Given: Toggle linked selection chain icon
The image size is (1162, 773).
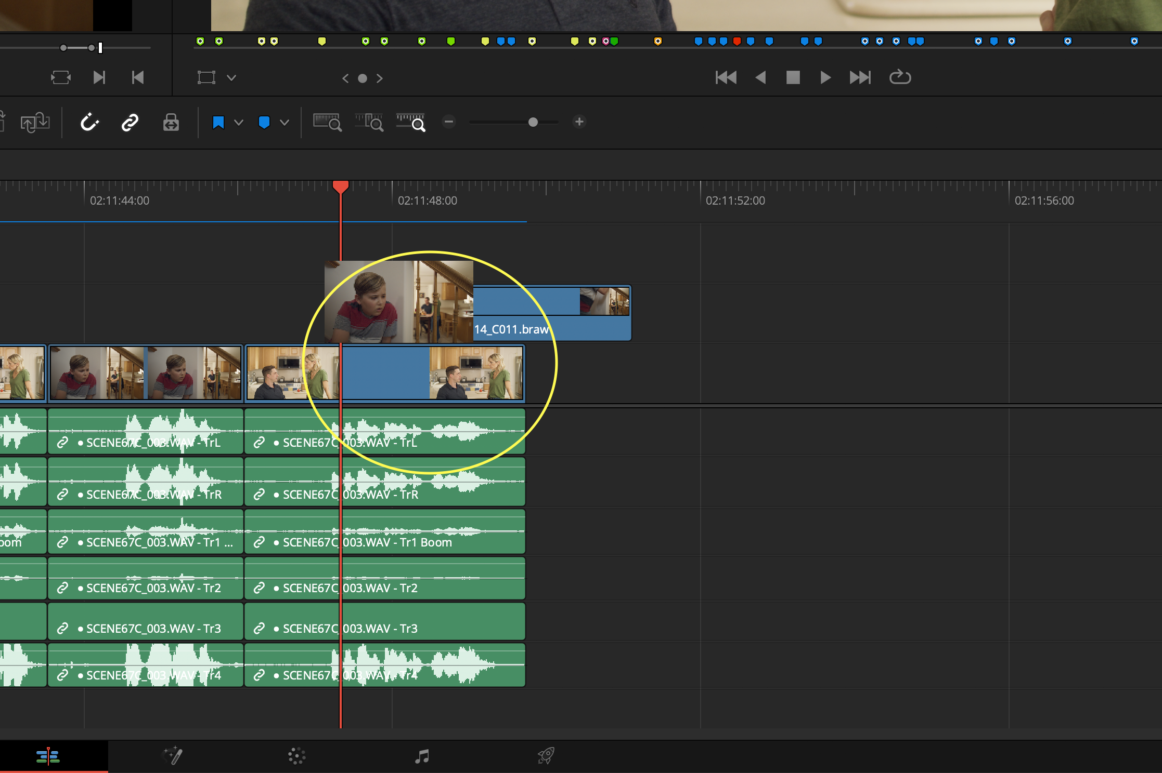Looking at the screenshot, I should click(130, 123).
